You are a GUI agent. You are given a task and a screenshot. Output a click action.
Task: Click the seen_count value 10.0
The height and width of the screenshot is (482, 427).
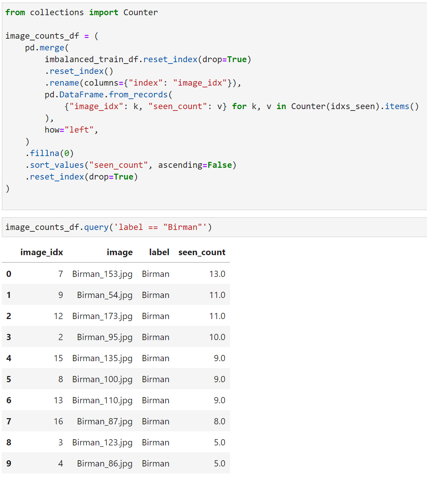217,337
